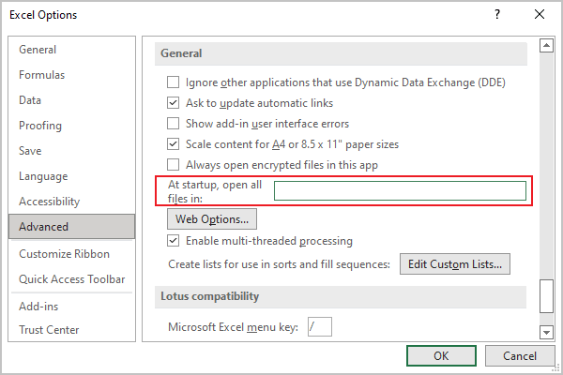Enable Show add-in user interface errors

click(x=173, y=124)
